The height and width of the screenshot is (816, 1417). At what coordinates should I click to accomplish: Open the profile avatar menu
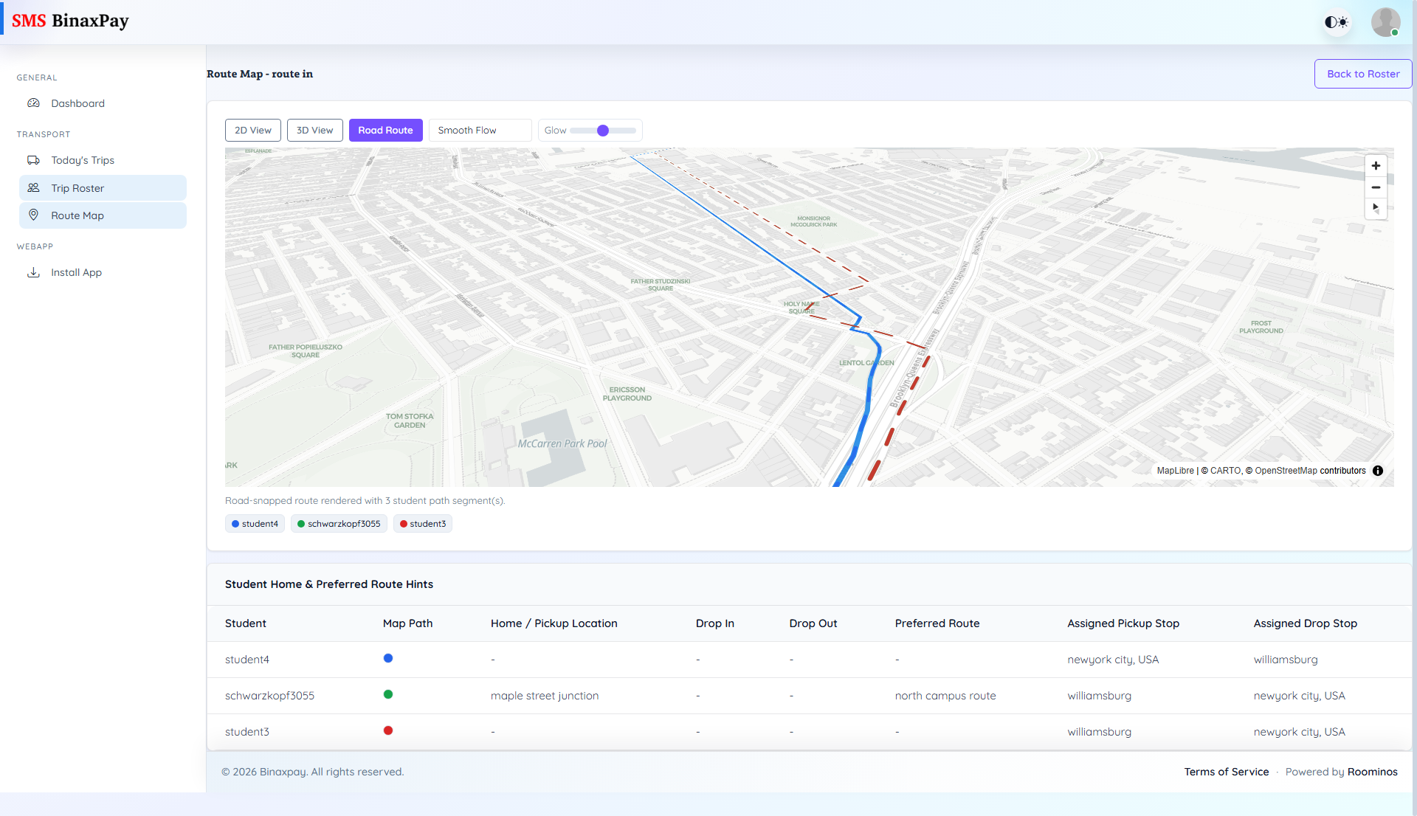click(1385, 22)
